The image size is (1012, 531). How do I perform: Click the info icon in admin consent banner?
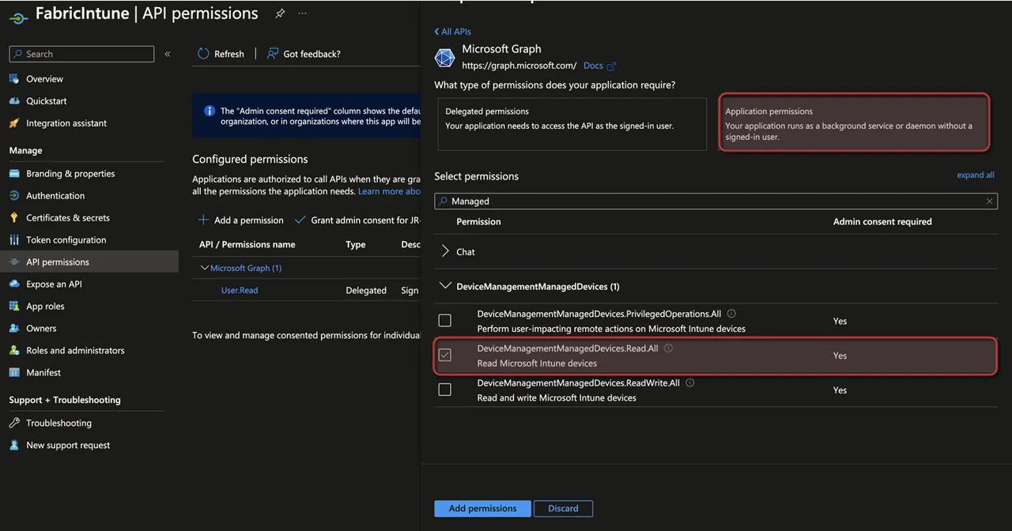[x=210, y=111]
